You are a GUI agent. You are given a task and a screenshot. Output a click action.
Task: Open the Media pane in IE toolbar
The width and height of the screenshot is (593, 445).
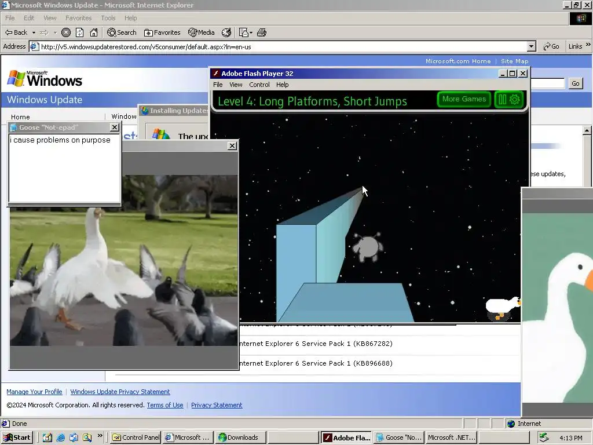(201, 32)
